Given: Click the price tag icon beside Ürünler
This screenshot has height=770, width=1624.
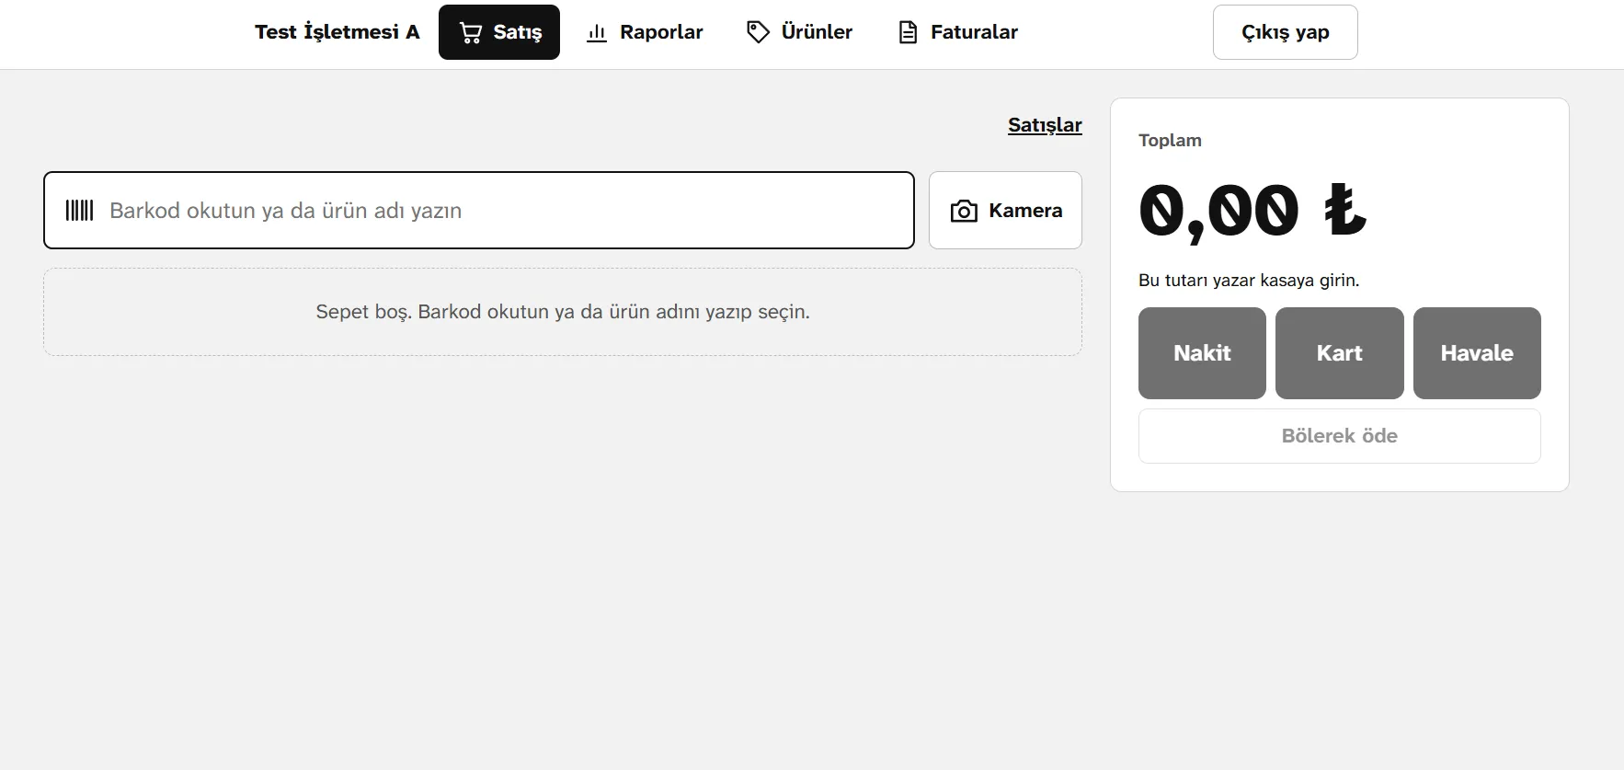Looking at the screenshot, I should pyautogui.click(x=758, y=32).
